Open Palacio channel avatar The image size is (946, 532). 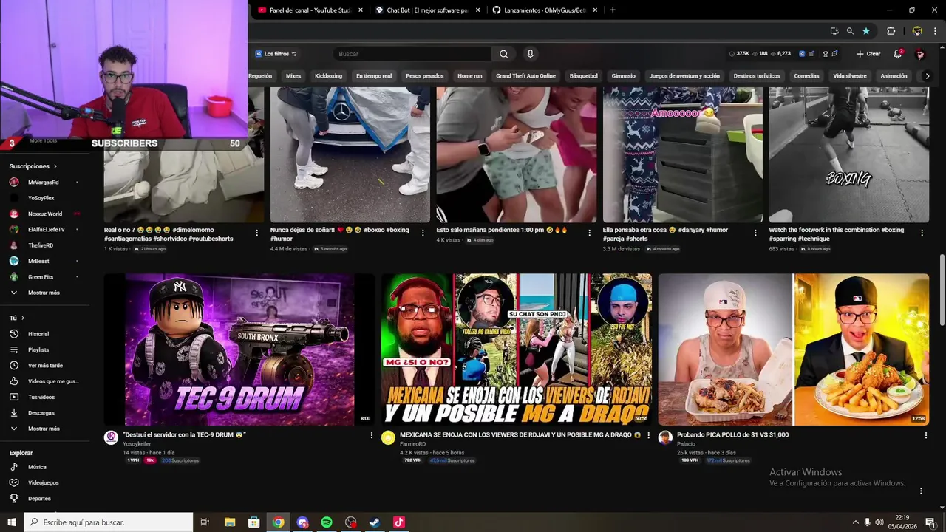coord(665,437)
